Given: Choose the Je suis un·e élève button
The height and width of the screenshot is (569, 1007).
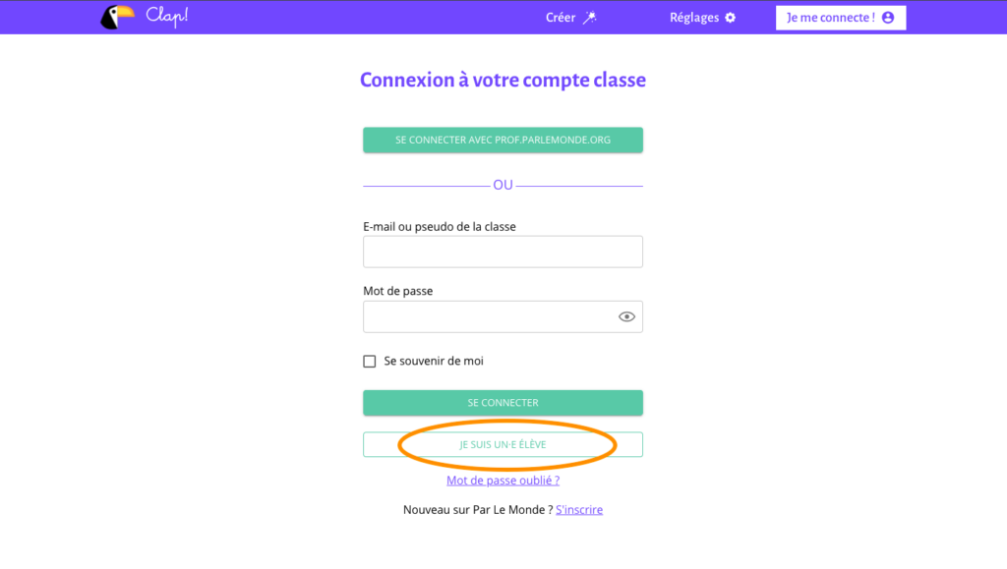Looking at the screenshot, I should 503,444.
